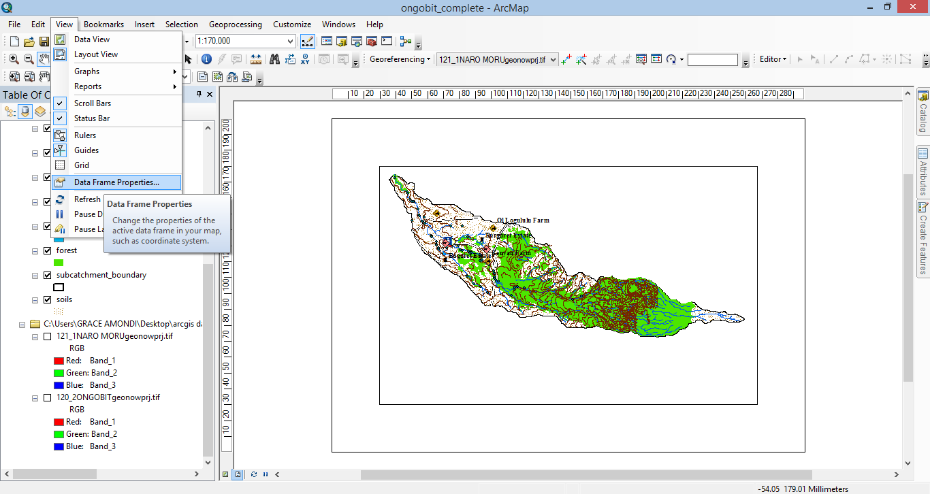Screen dimensions: 930x494
Task: Click Layout View in the View menu
Action: (95, 54)
